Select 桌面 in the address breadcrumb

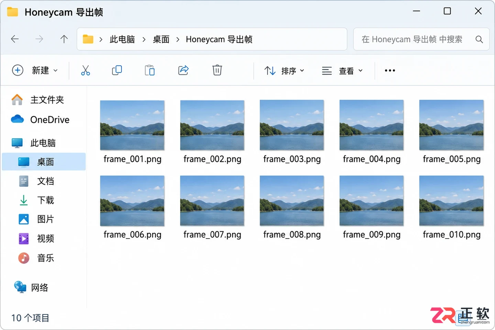[x=161, y=40]
